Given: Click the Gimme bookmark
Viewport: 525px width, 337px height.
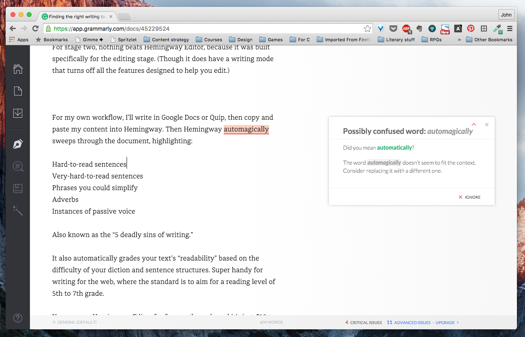Looking at the screenshot, I should [89, 40].
